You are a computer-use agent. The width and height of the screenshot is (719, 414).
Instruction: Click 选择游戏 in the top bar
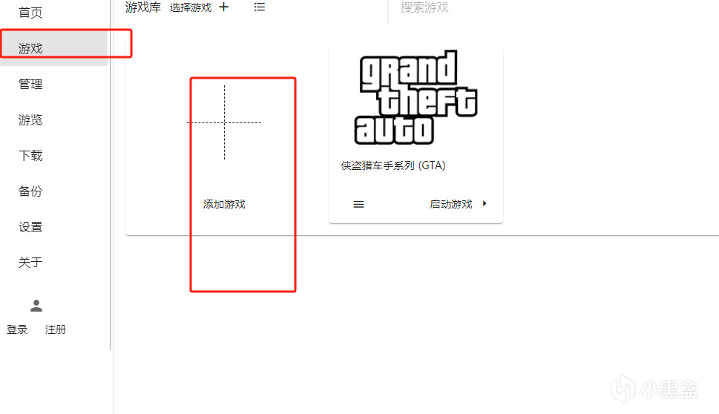[x=190, y=7]
